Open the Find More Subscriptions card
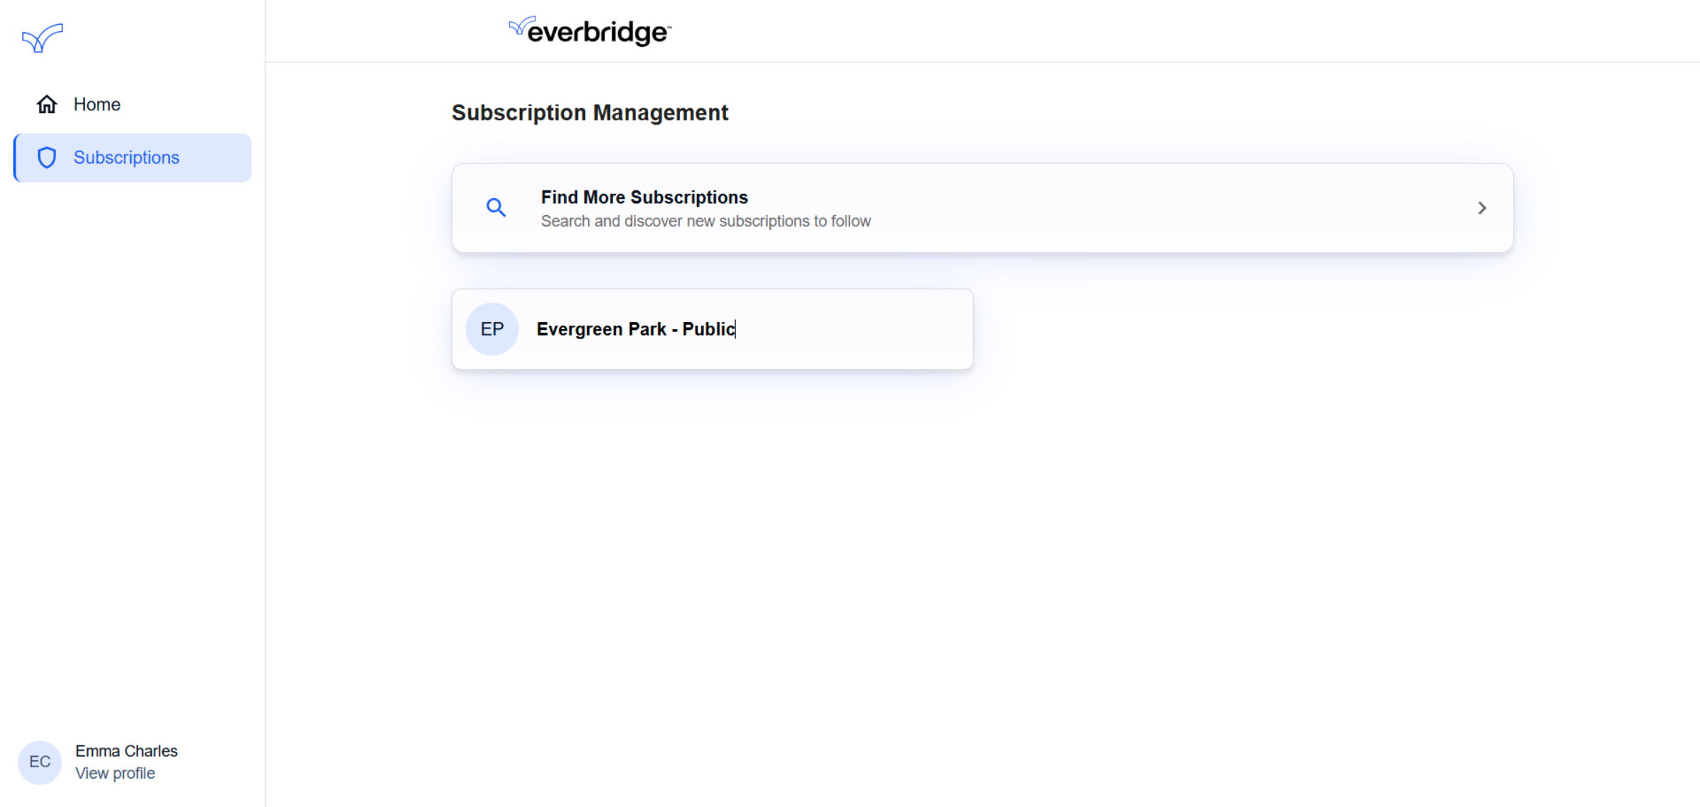 coord(982,208)
